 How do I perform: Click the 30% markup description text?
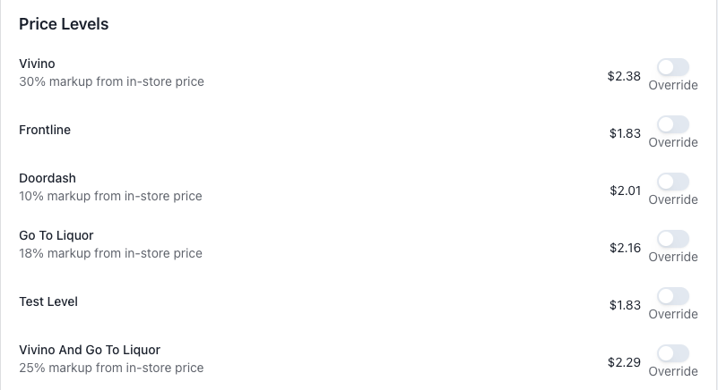111,82
